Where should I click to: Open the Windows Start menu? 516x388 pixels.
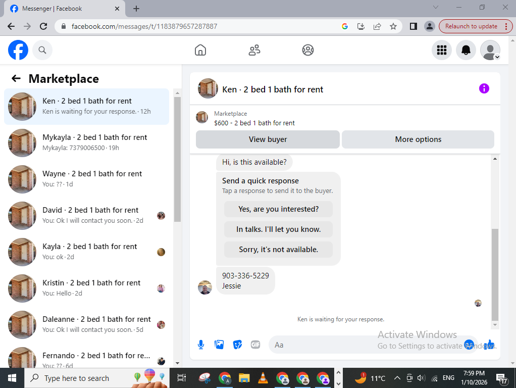click(12, 378)
